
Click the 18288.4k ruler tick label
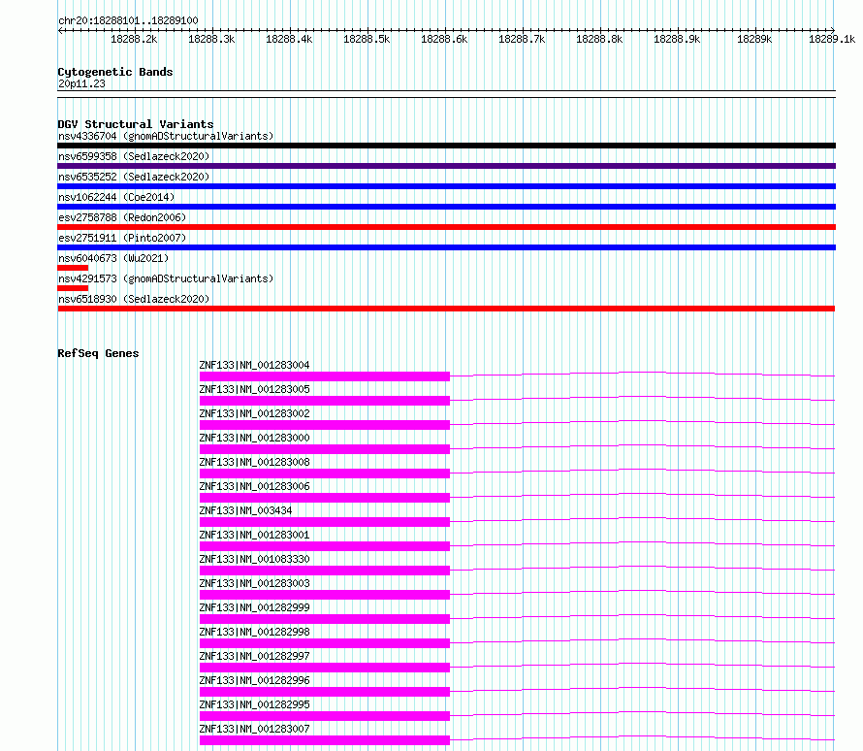289,39
